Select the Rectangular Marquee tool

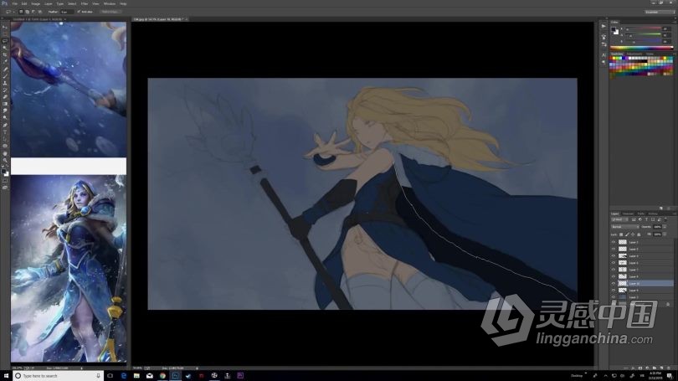click(5, 33)
